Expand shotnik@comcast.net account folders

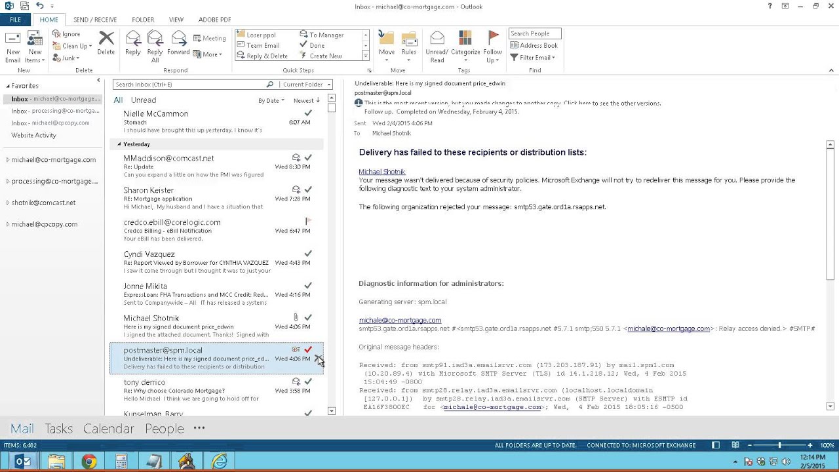(8, 203)
